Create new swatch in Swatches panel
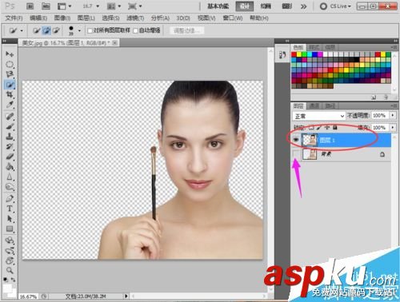The height and width of the screenshot is (302, 400). tap(374, 97)
